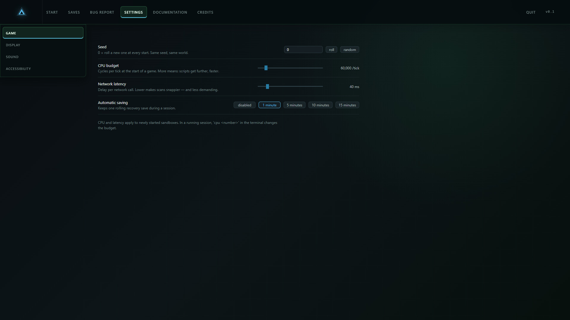
Task: Go to the SAVES tab
Action: pyautogui.click(x=74, y=12)
